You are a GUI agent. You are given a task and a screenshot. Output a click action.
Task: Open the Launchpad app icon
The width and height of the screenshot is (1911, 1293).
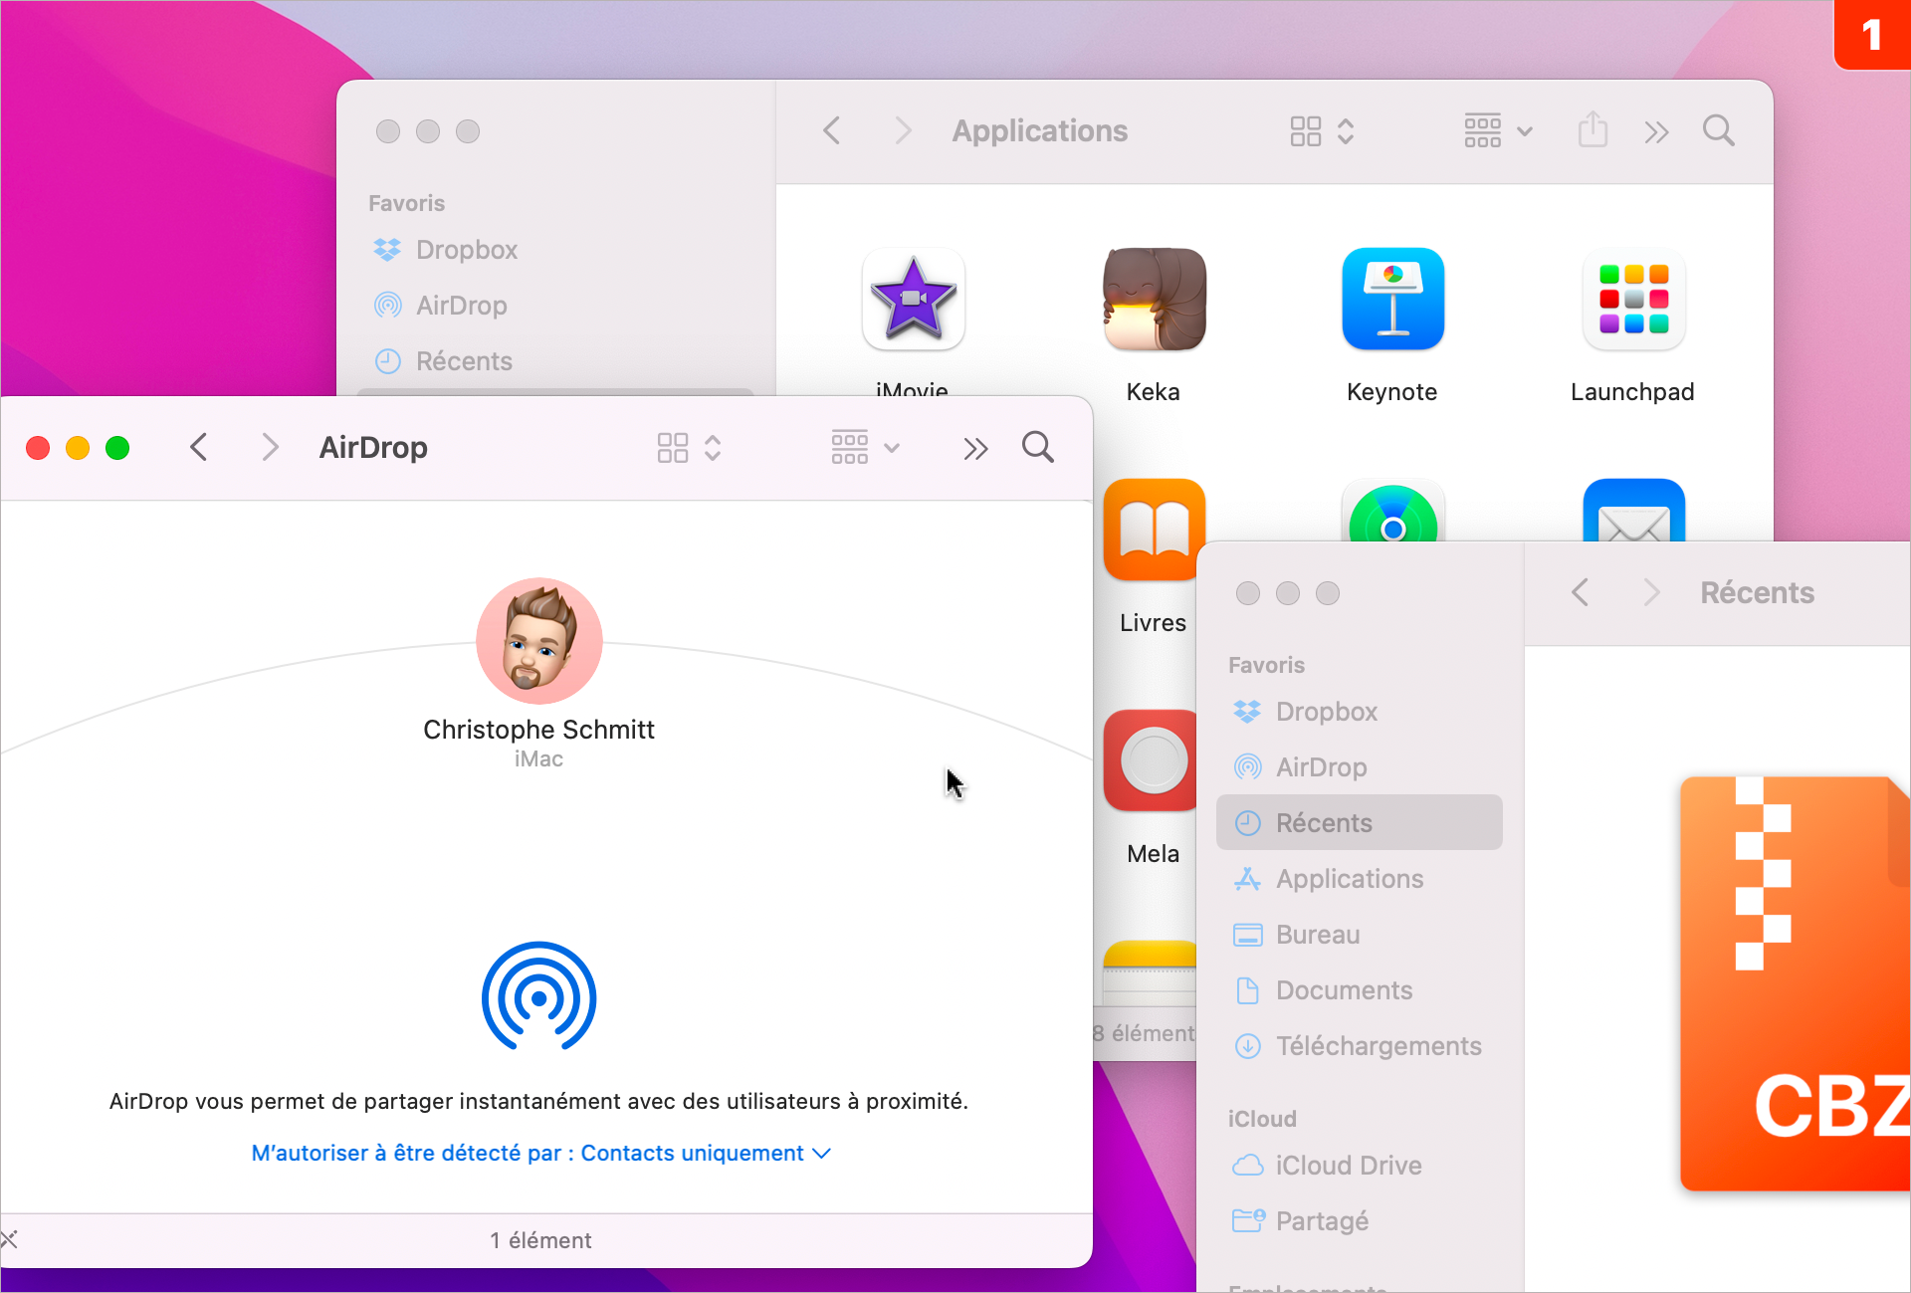(x=1633, y=299)
